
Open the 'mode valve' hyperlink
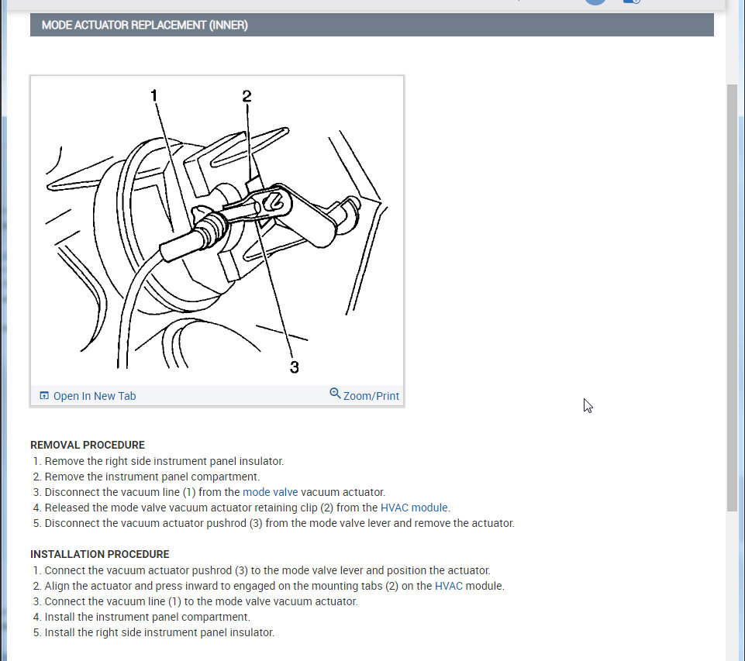tap(271, 492)
